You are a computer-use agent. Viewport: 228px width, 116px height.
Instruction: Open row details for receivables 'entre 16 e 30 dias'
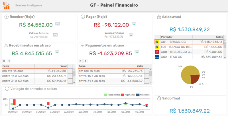[70, 76]
